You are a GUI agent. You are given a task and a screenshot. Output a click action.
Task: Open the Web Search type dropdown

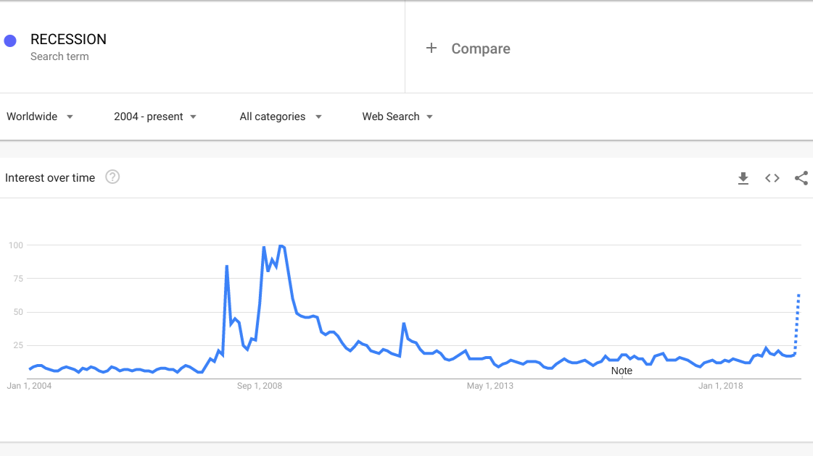(x=397, y=117)
